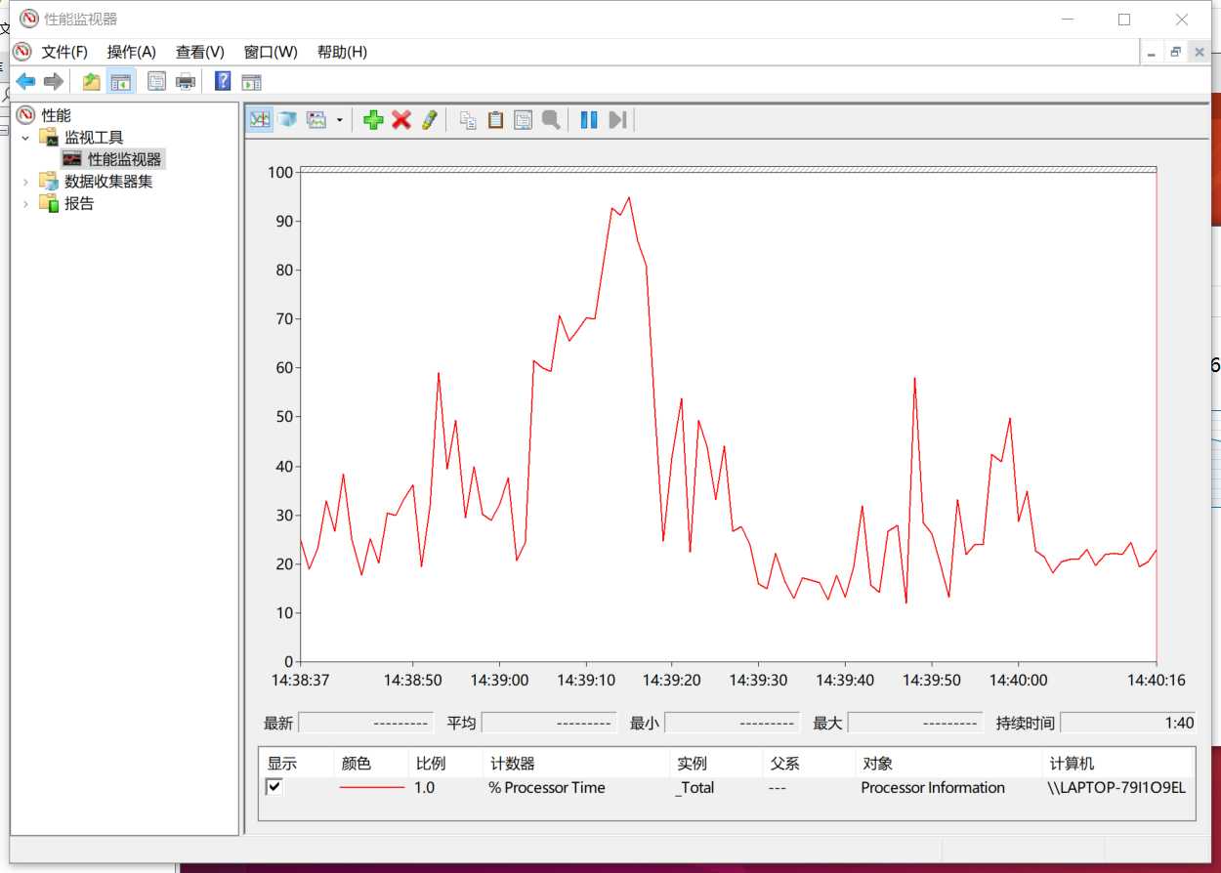1221x873 pixels.
Task: Click the View Log Data cube icon
Action: pyautogui.click(x=287, y=119)
